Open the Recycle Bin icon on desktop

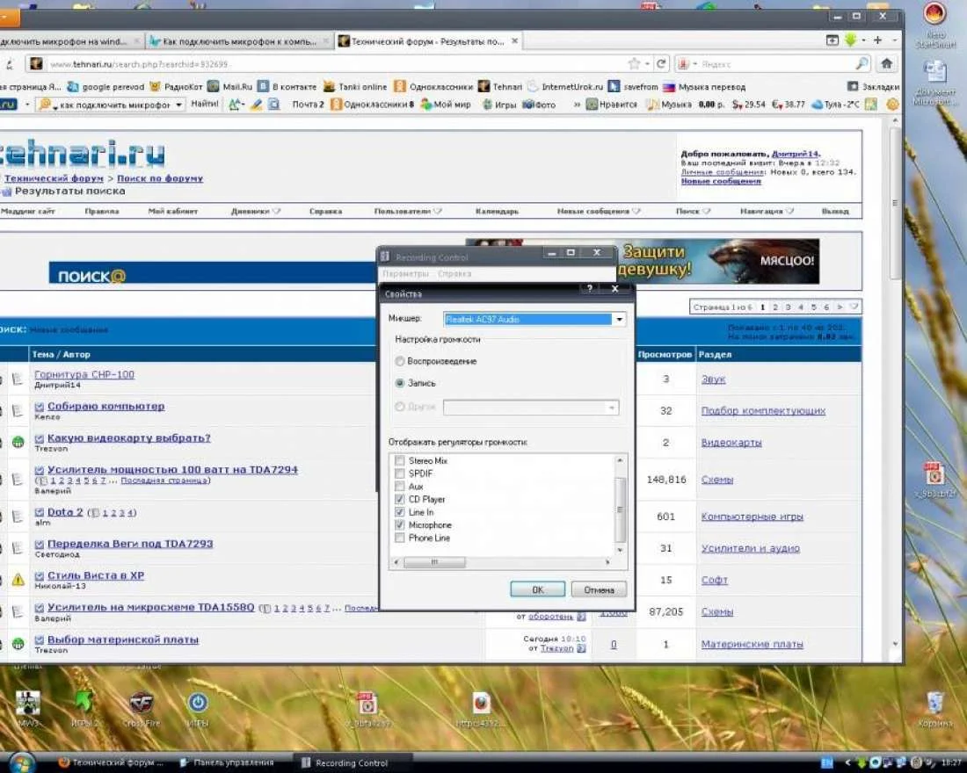click(935, 706)
